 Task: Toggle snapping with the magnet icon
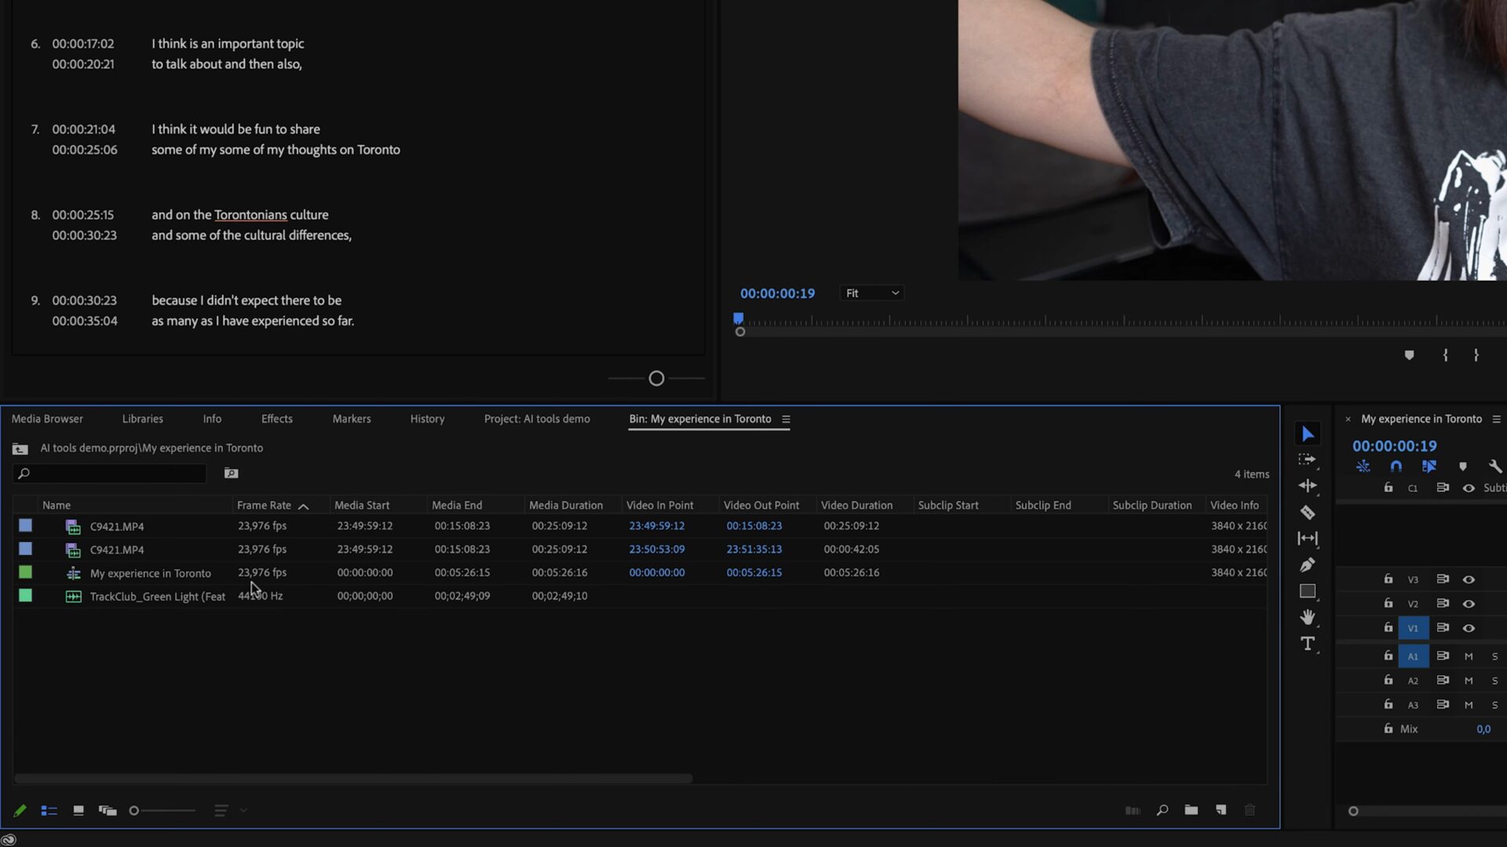(1396, 465)
